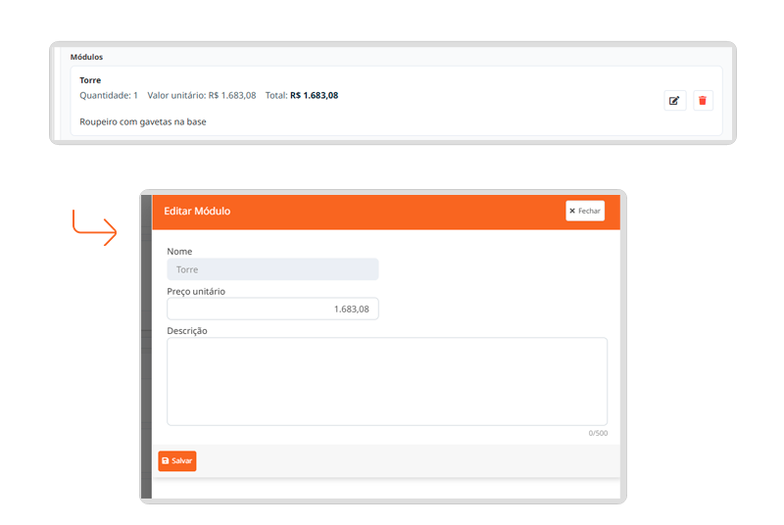The height and width of the screenshot is (525, 784).
Task: Click the Nome field label
Action: point(179,252)
